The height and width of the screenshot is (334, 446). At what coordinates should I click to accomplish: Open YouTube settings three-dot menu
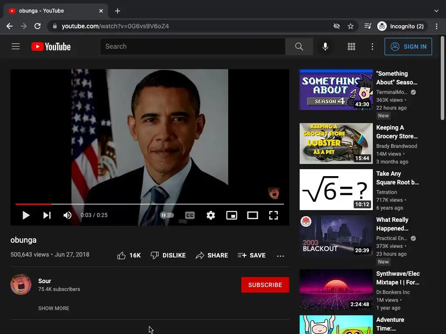pyautogui.click(x=372, y=46)
